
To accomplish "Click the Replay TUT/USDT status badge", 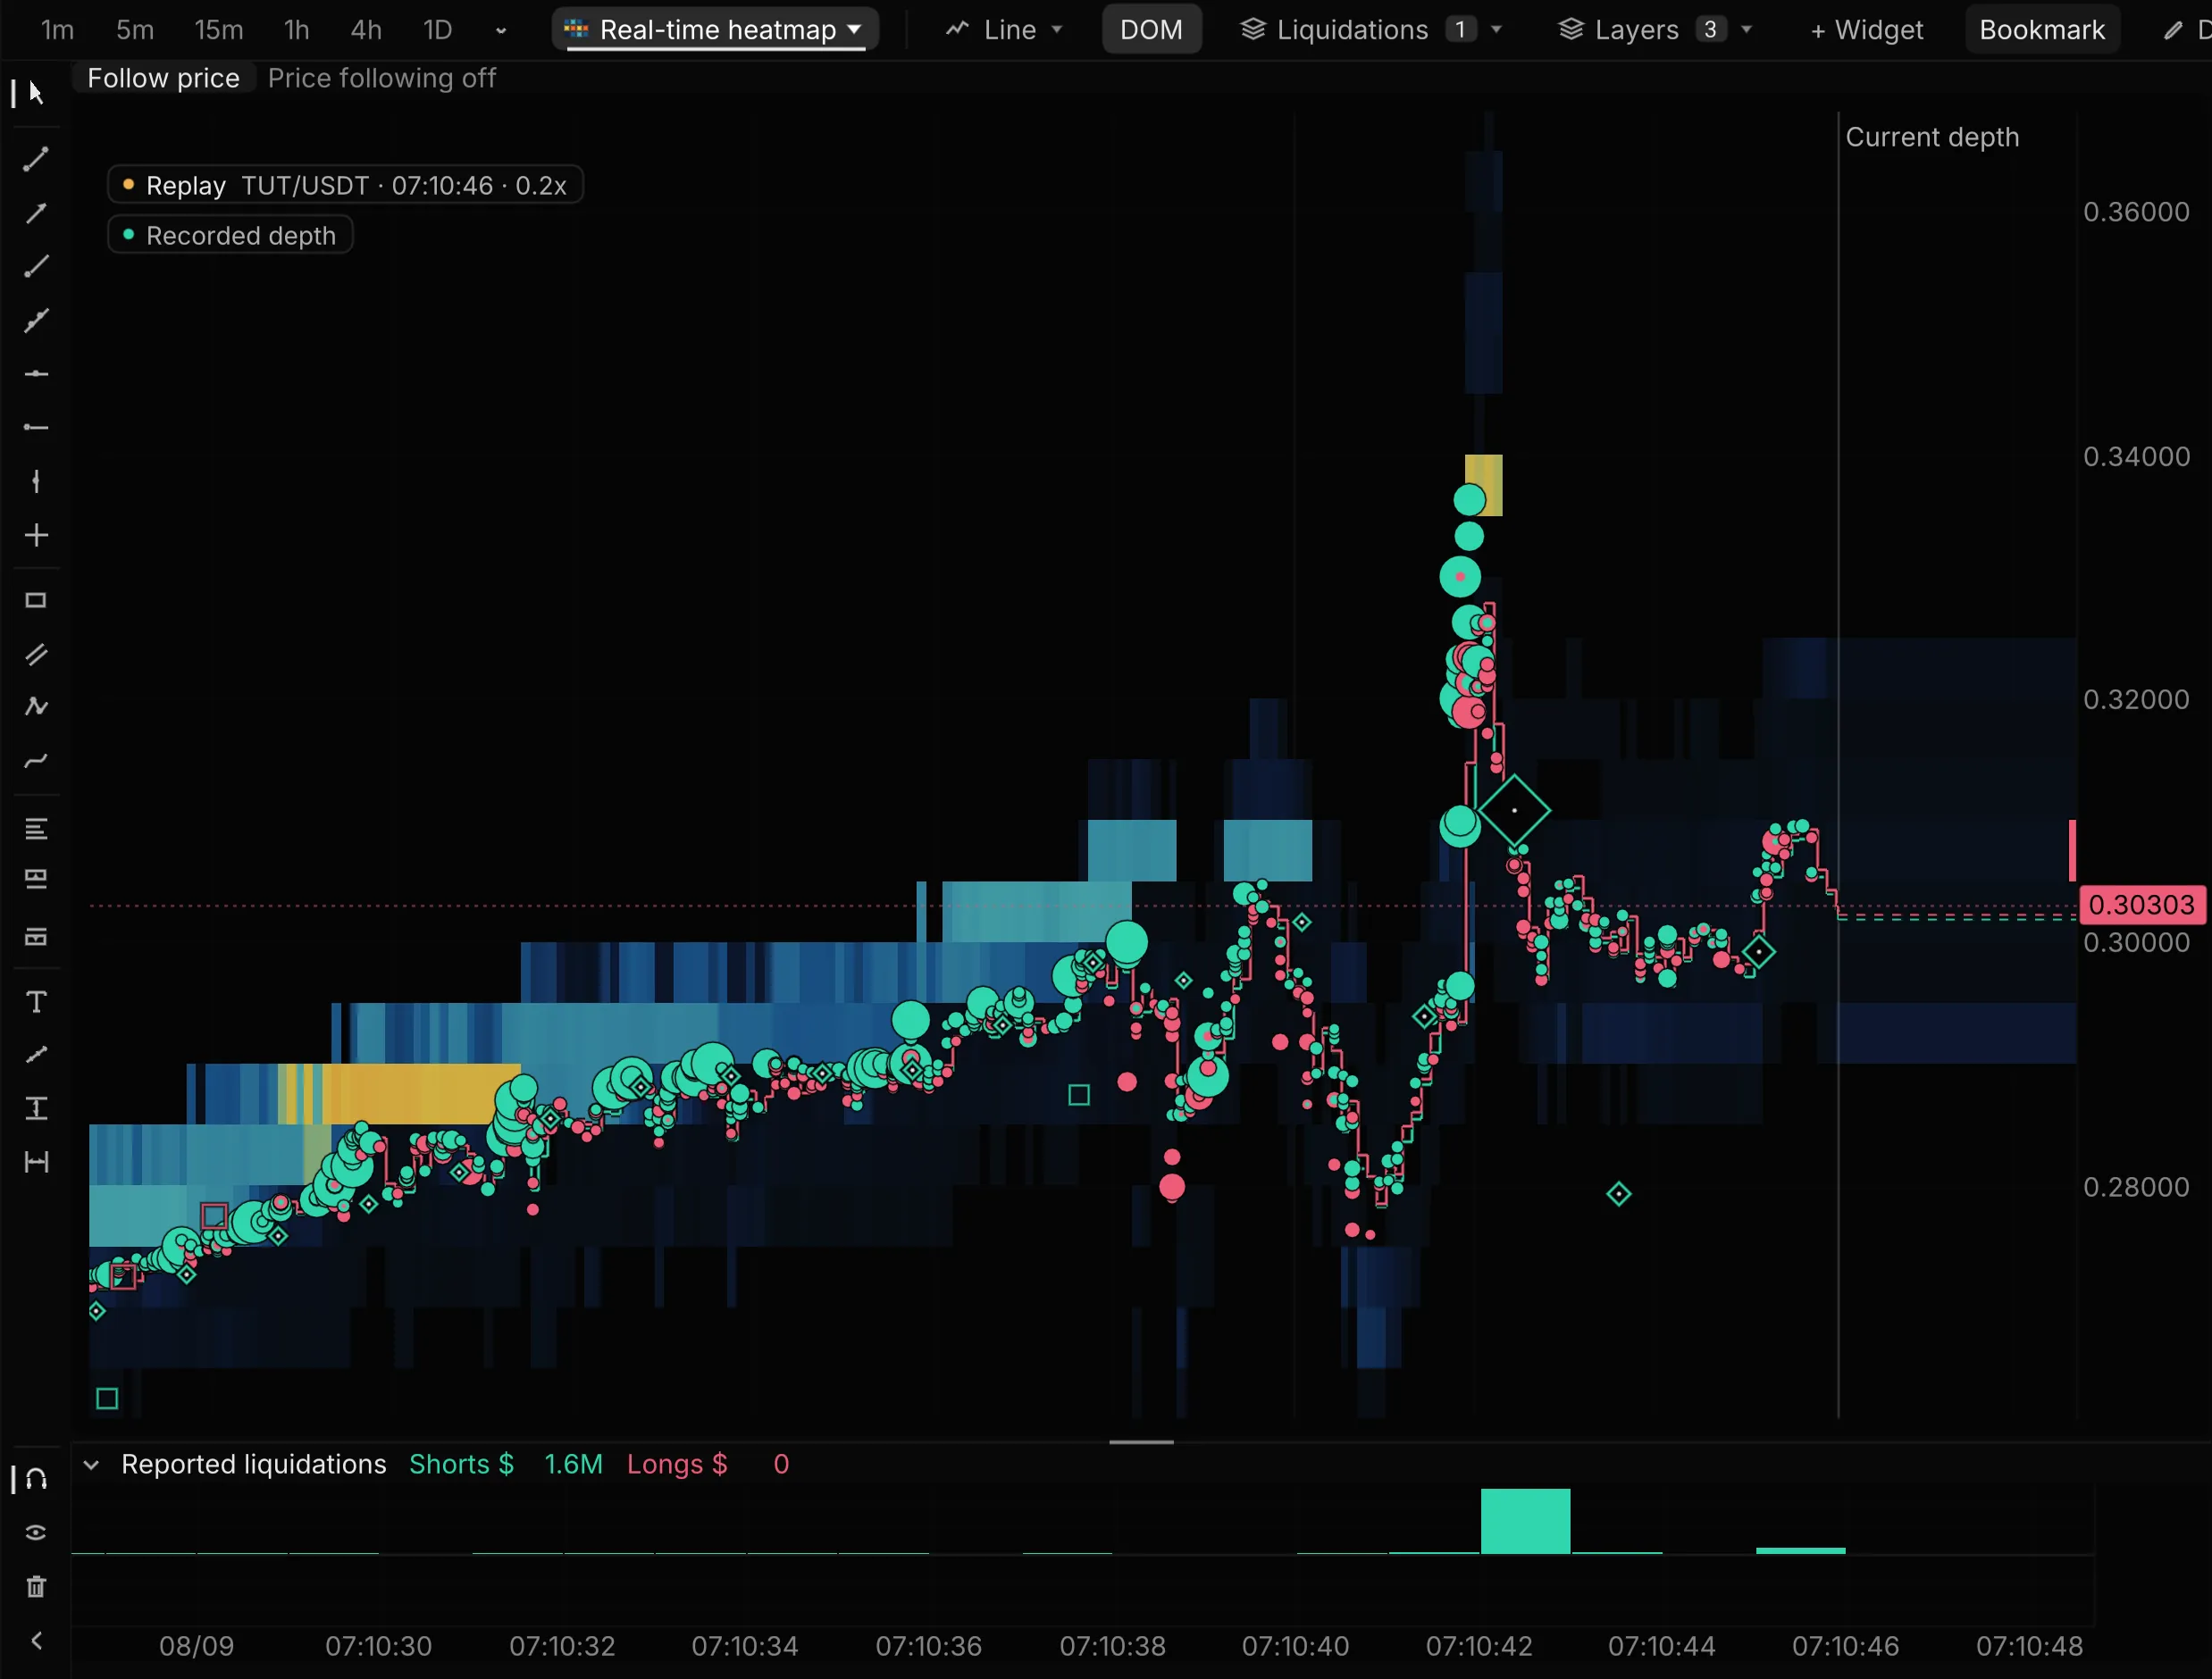I will [346, 186].
